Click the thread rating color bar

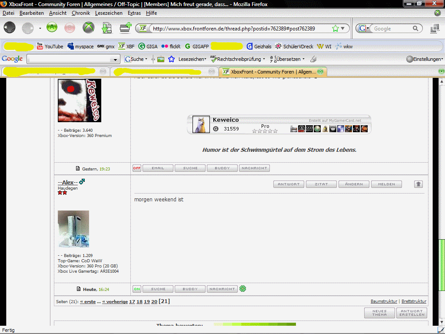pos(255,324)
